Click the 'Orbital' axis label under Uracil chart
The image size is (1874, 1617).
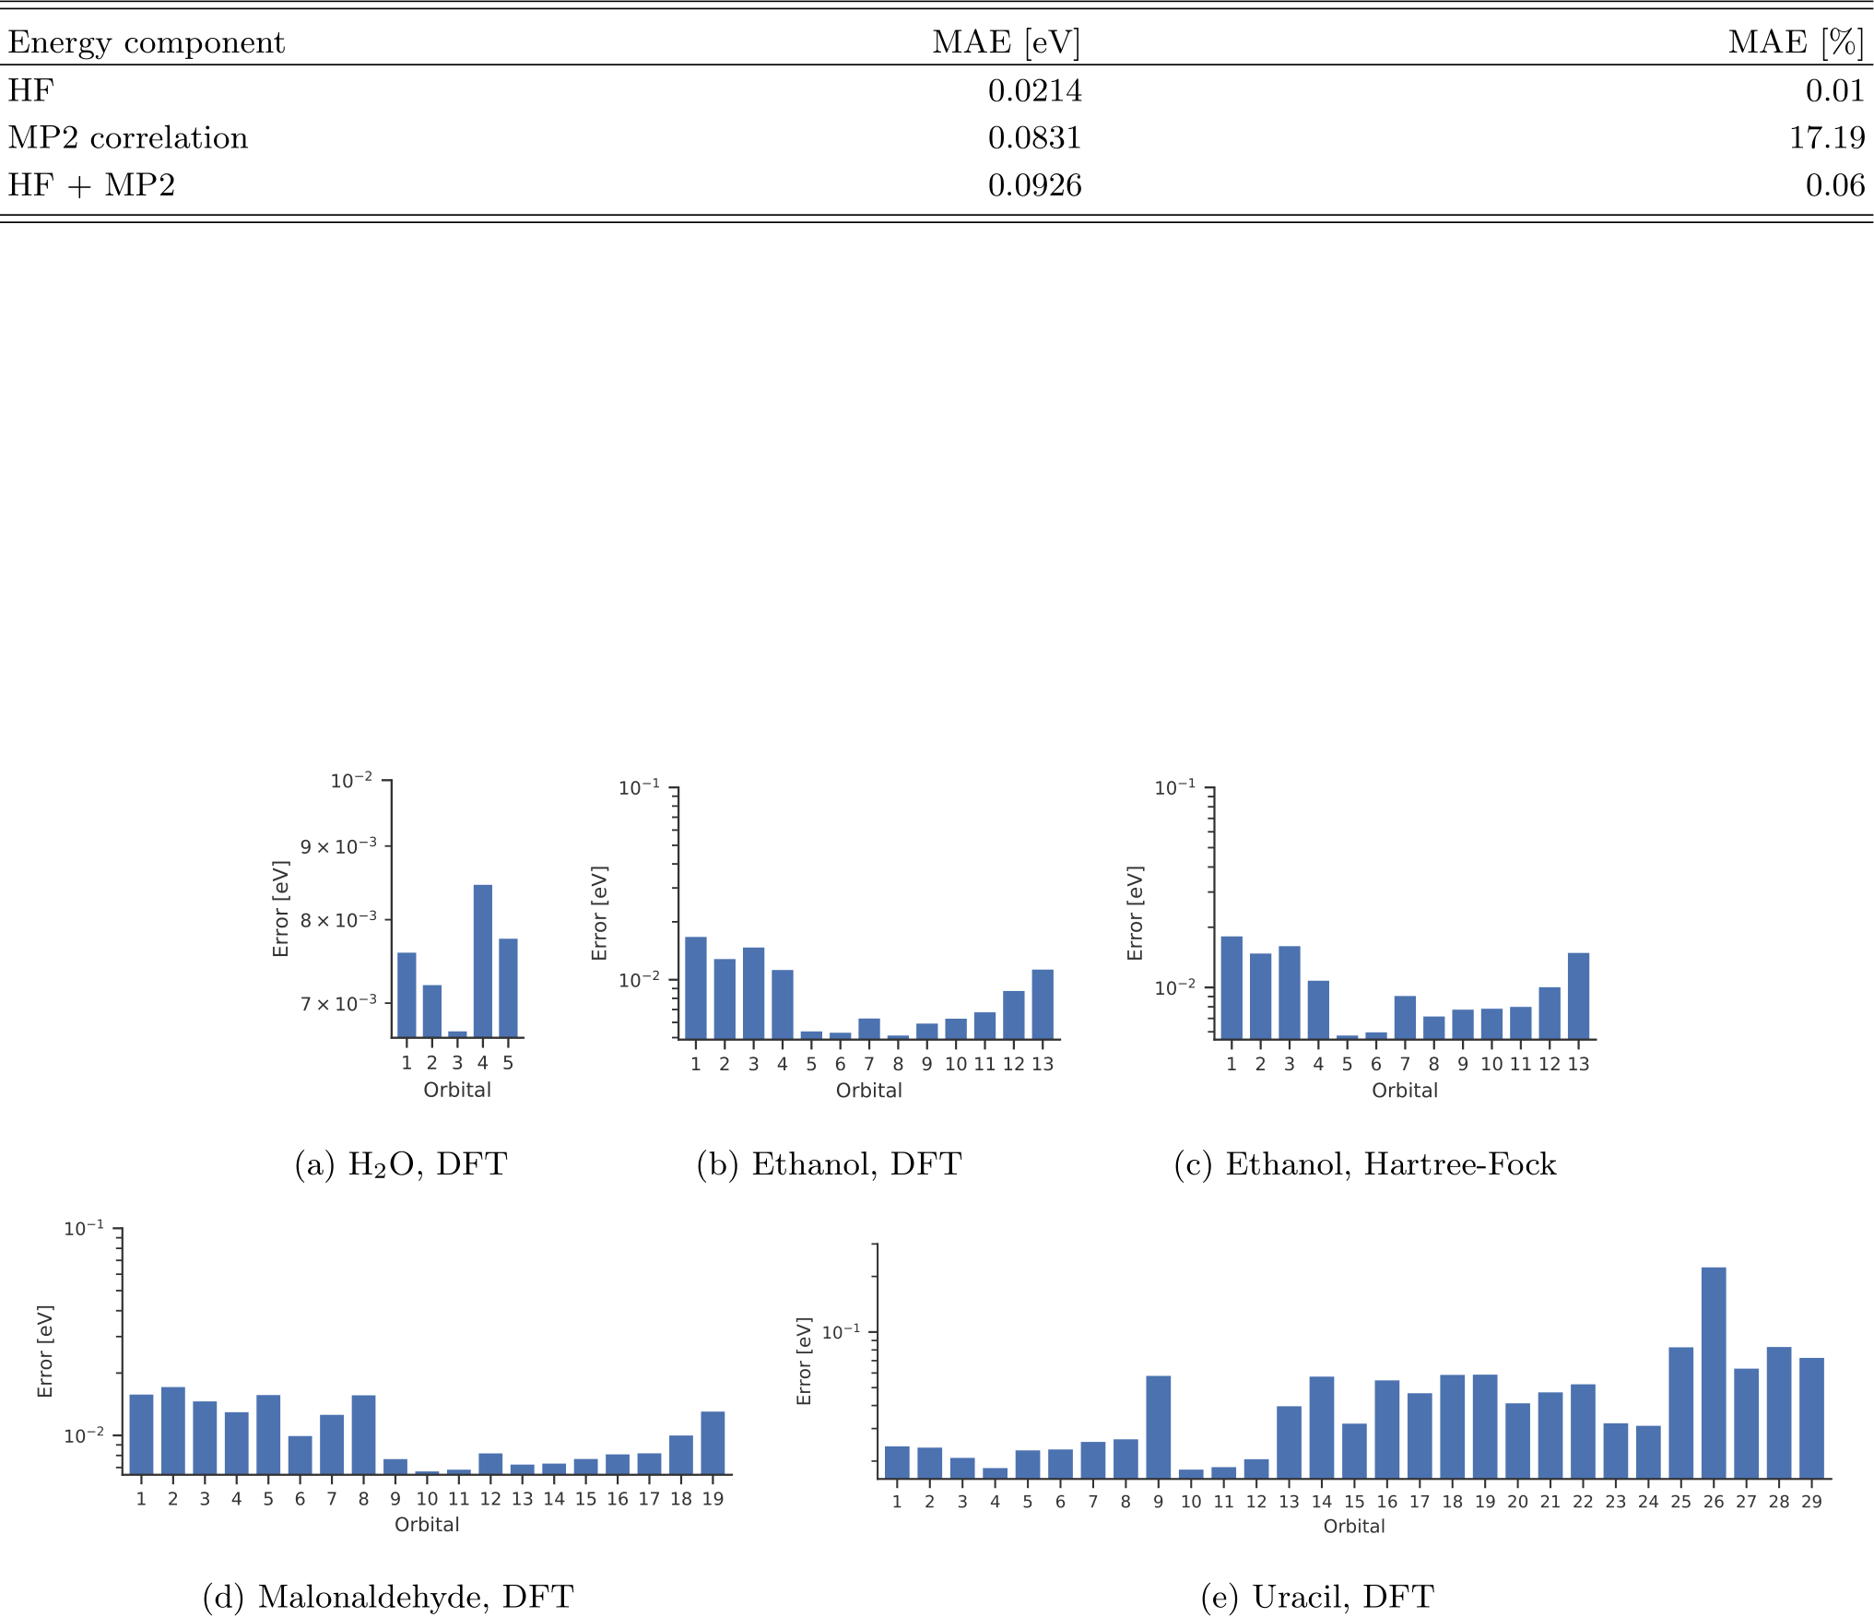pos(1354,1526)
